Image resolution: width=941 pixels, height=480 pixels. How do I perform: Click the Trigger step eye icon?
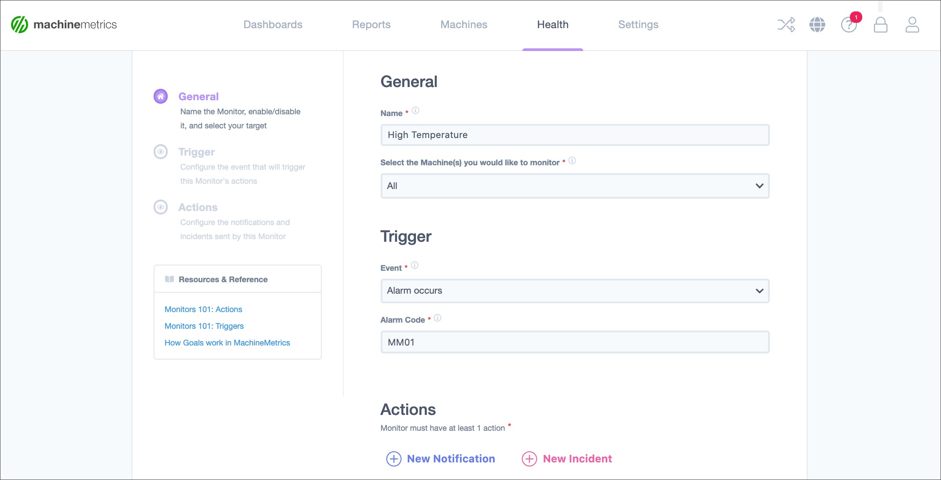click(x=161, y=152)
